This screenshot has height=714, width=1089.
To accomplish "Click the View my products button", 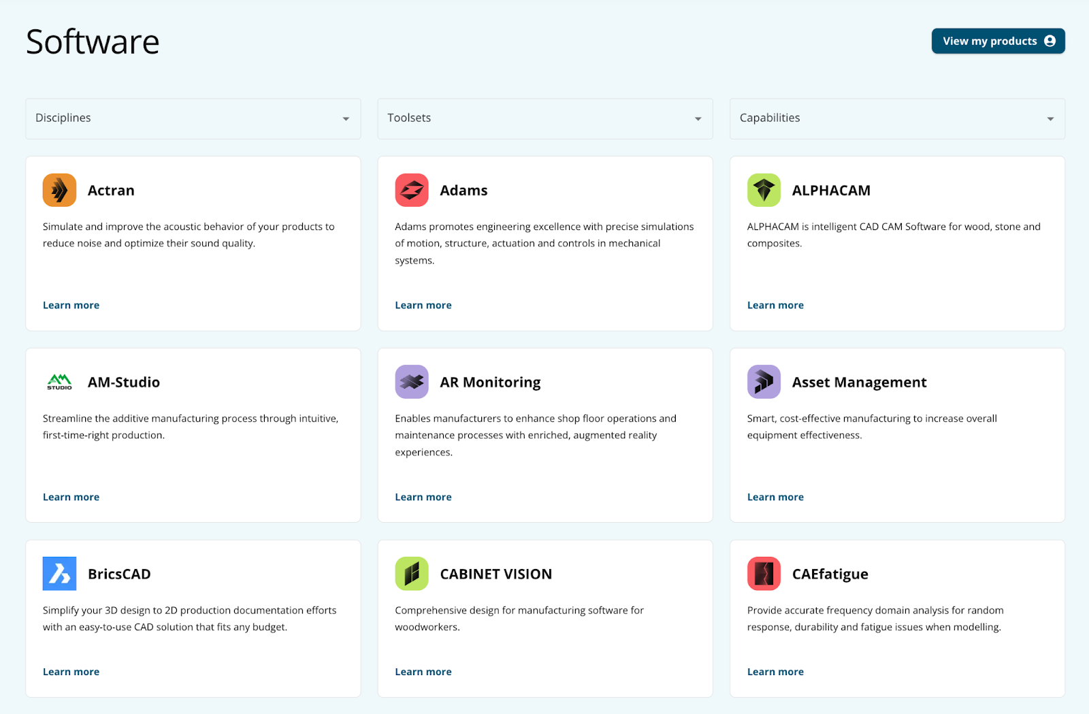I will click(x=998, y=41).
